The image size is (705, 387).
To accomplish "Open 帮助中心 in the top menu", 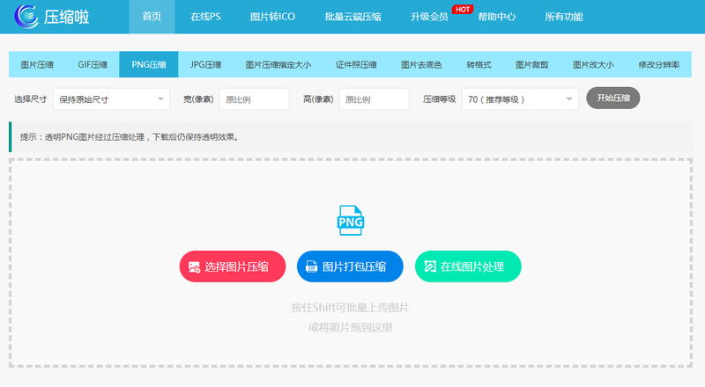I will (496, 17).
